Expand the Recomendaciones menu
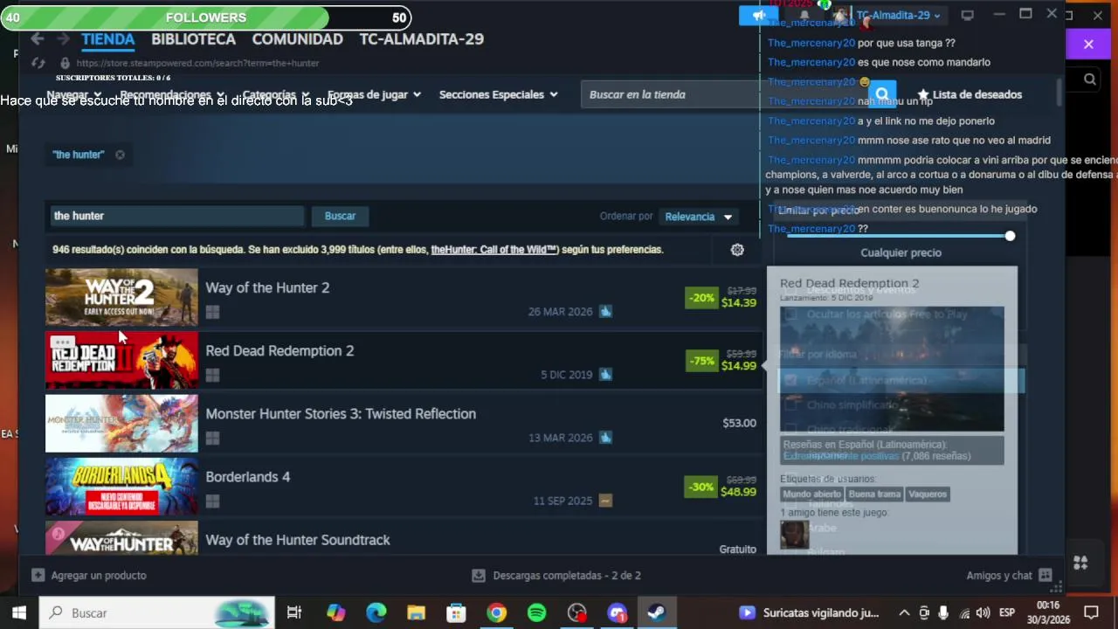Screen dimensions: 1118x629 172,94
